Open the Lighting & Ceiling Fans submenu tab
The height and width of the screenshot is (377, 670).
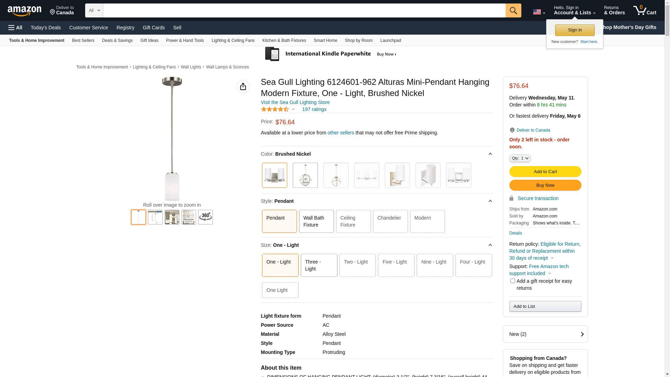pos(233,40)
